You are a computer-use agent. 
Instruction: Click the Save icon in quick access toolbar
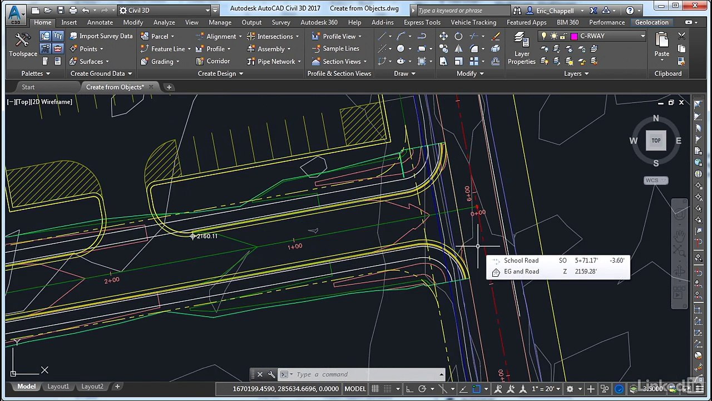coord(61,10)
